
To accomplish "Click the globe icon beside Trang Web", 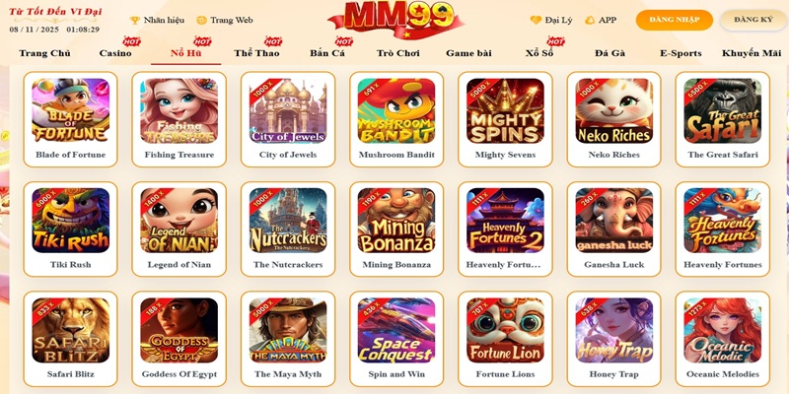I will pos(202,20).
